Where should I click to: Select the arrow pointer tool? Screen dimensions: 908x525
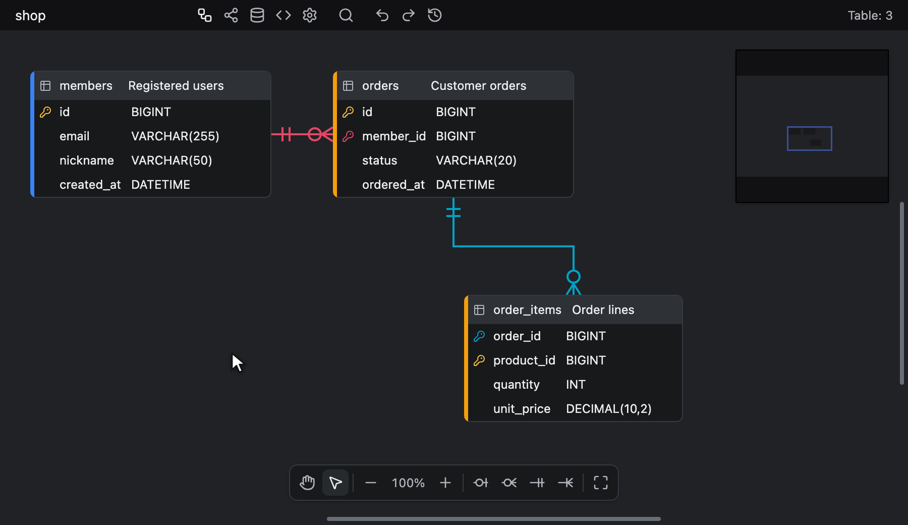click(335, 483)
